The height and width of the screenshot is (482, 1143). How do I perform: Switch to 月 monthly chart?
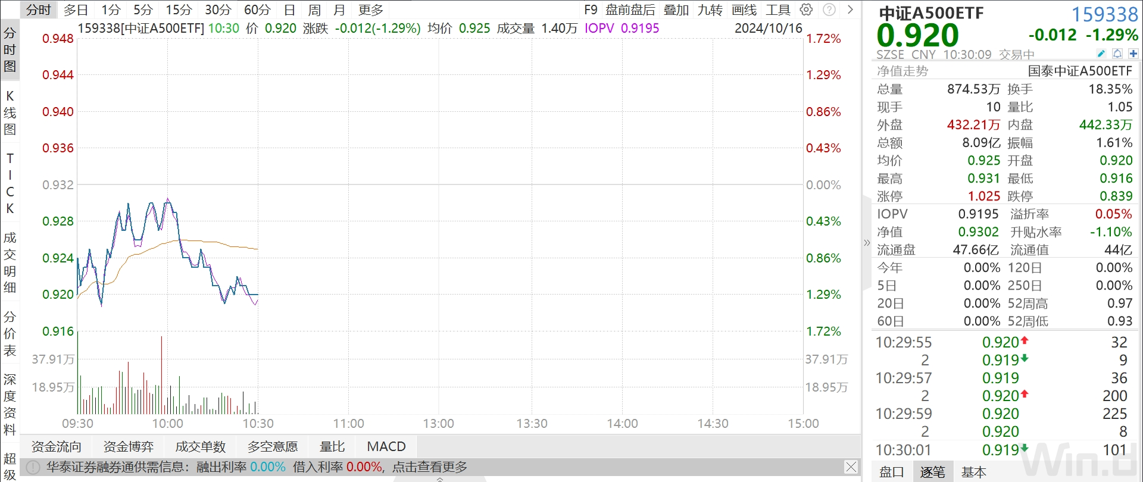pyautogui.click(x=339, y=10)
